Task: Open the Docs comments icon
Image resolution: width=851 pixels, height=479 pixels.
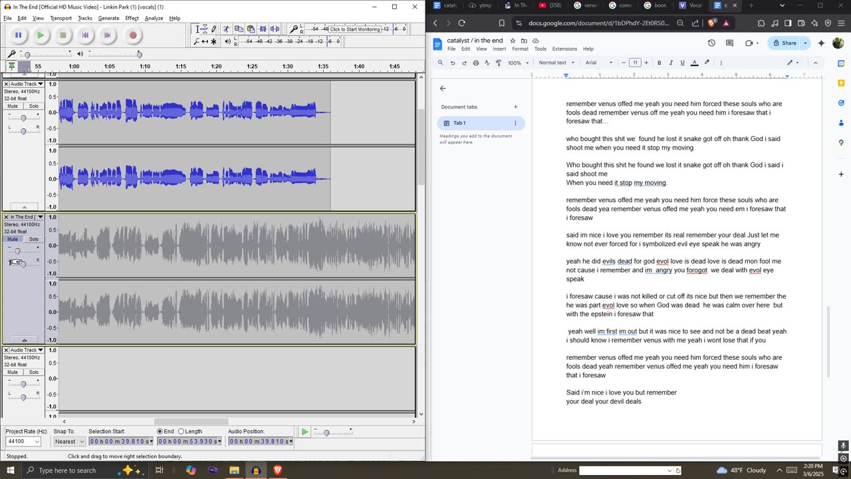Action: click(x=729, y=43)
